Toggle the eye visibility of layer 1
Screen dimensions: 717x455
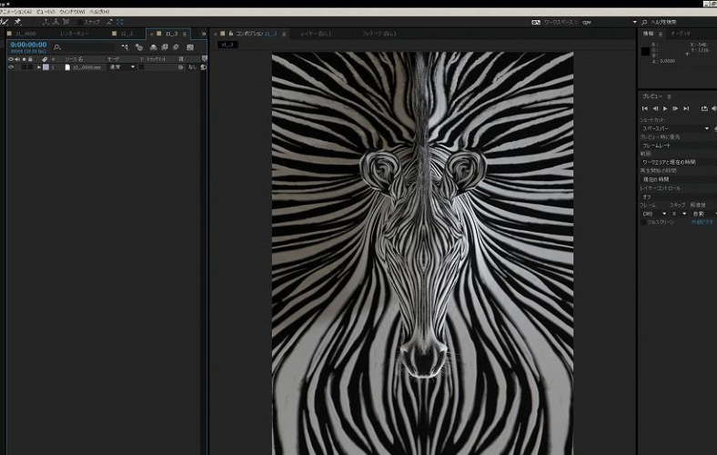[11, 67]
